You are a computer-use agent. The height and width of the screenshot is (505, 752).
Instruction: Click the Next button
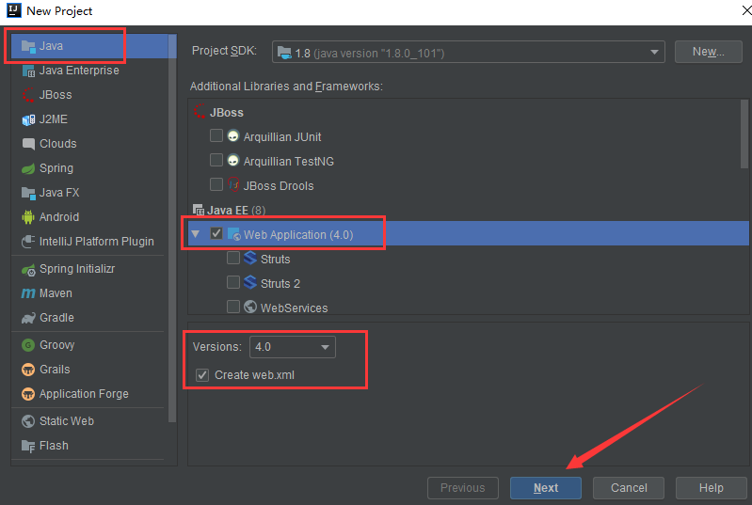pos(546,488)
